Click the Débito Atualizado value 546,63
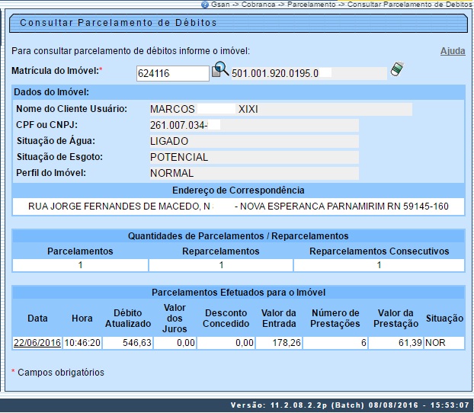This screenshot has width=474, height=413. 127,343
